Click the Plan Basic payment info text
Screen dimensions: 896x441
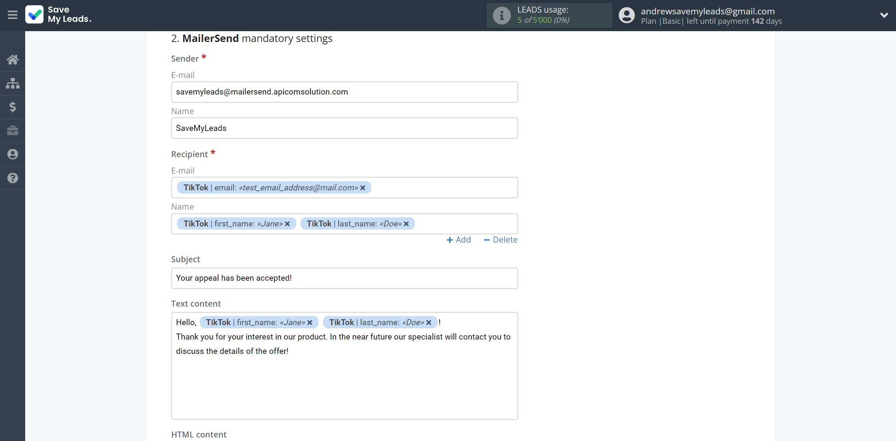tap(711, 21)
